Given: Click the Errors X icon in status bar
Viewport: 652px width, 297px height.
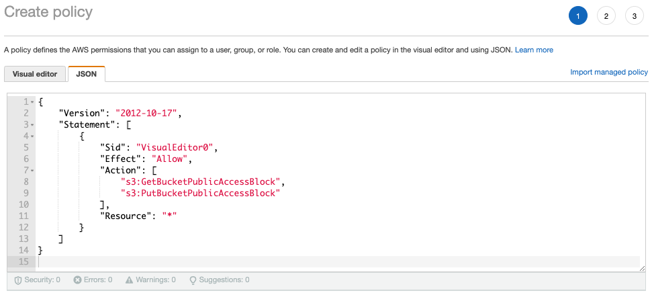Looking at the screenshot, I should pyautogui.click(x=77, y=280).
